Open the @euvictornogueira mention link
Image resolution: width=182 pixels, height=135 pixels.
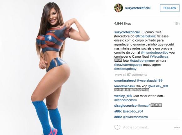pyautogui.click(x=128, y=65)
